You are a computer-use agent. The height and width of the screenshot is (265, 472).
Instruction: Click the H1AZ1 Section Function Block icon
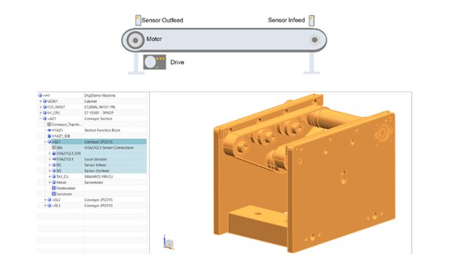pos(49,130)
